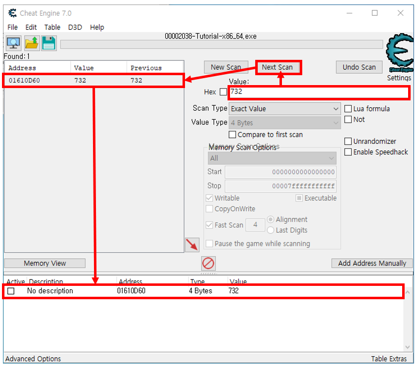Check Compare to first scan
Image resolution: width=417 pixels, height=366 pixels.
click(x=232, y=135)
